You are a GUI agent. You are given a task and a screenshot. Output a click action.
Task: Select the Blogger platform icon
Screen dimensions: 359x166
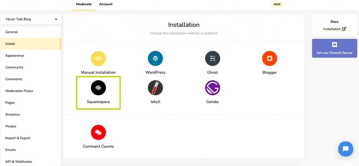click(269, 58)
